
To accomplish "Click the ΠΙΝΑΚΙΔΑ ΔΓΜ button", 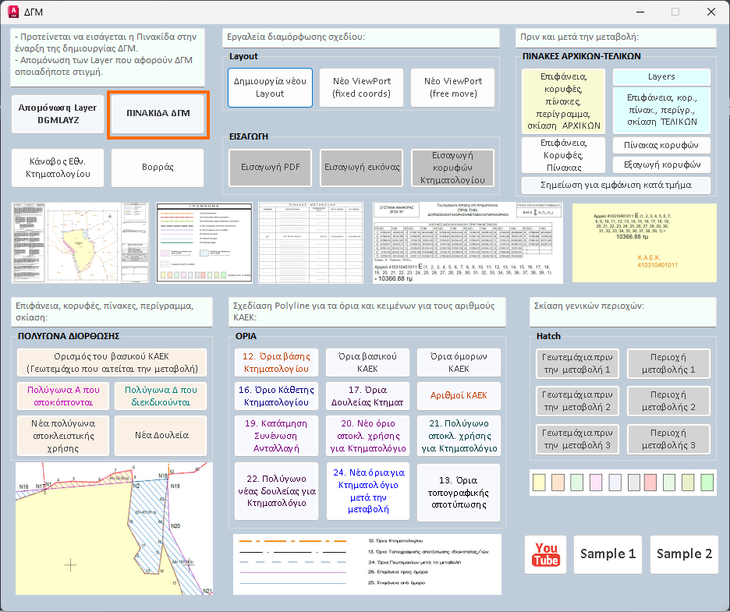I will [158, 113].
